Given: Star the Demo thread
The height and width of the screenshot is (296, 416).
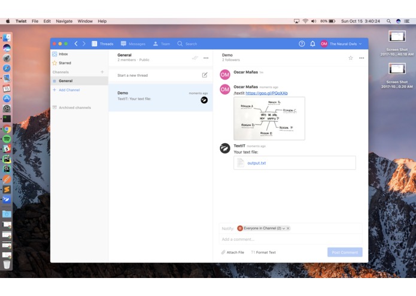Looking at the screenshot, I should coord(351,58).
